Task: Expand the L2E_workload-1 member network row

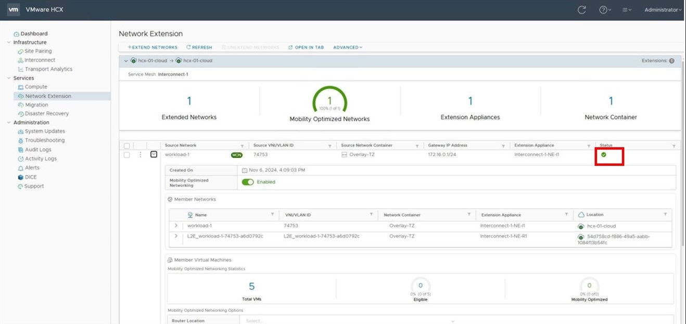Action: pyautogui.click(x=176, y=236)
